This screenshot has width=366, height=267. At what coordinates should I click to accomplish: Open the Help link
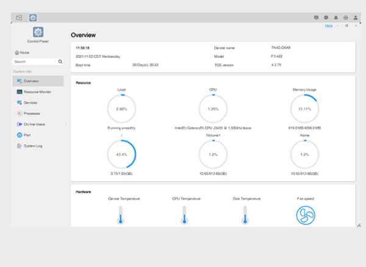point(329,26)
